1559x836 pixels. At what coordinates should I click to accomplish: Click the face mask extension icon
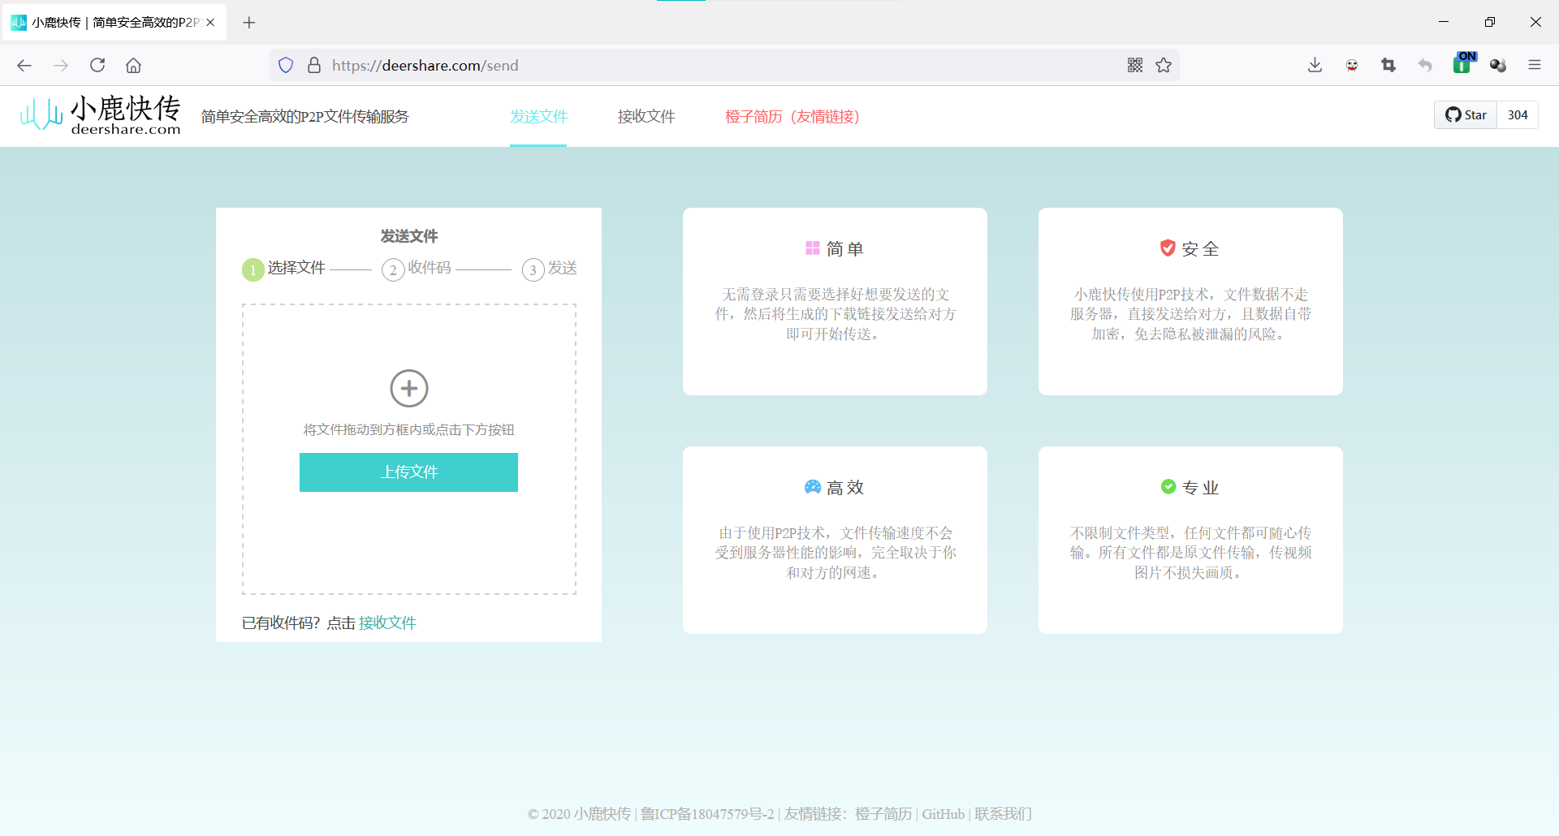pyautogui.click(x=1352, y=66)
